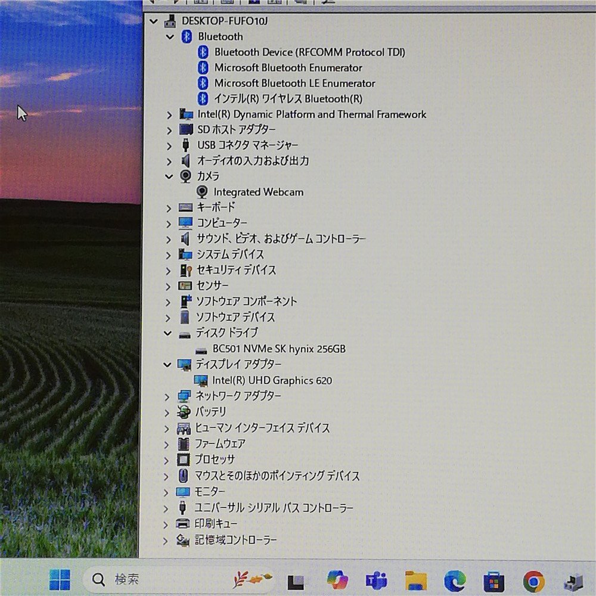Select the バッテリ category

[211, 412]
